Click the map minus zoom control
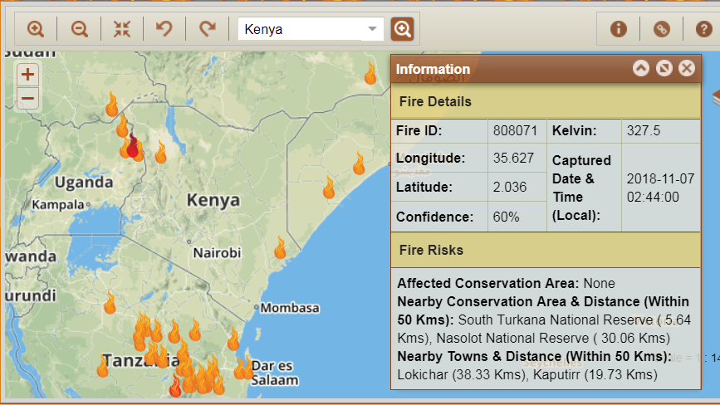720x405 pixels. pyautogui.click(x=27, y=98)
